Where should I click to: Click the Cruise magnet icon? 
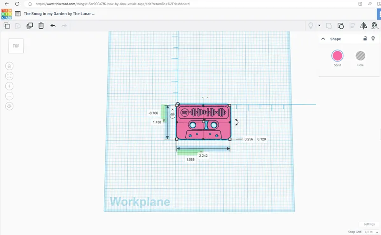(x=375, y=26)
